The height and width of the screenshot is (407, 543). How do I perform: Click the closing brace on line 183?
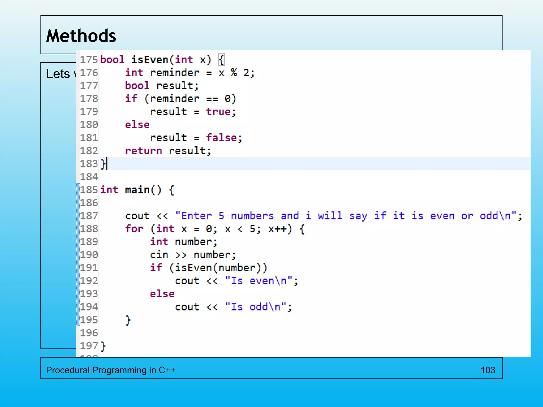(x=103, y=164)
